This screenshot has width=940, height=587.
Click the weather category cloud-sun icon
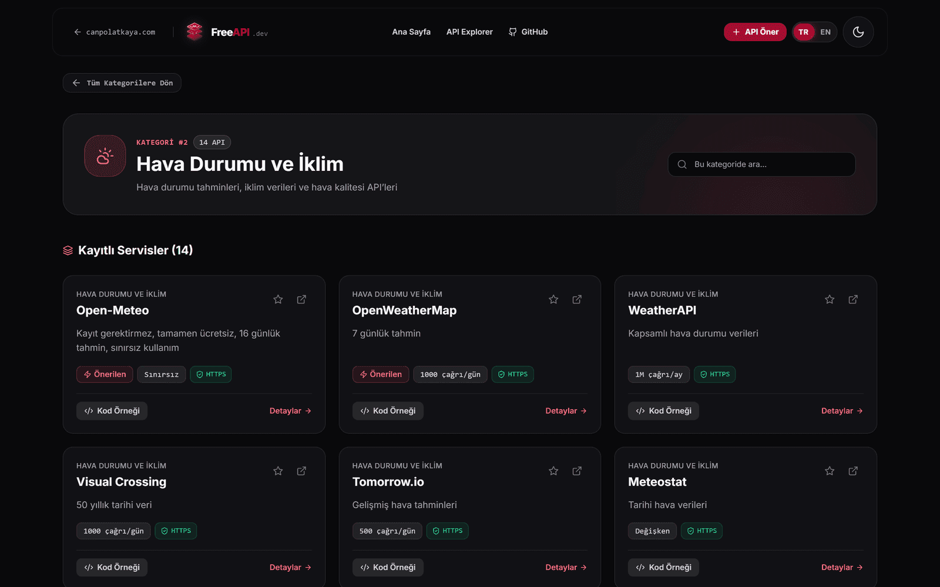tap(105, 156)
